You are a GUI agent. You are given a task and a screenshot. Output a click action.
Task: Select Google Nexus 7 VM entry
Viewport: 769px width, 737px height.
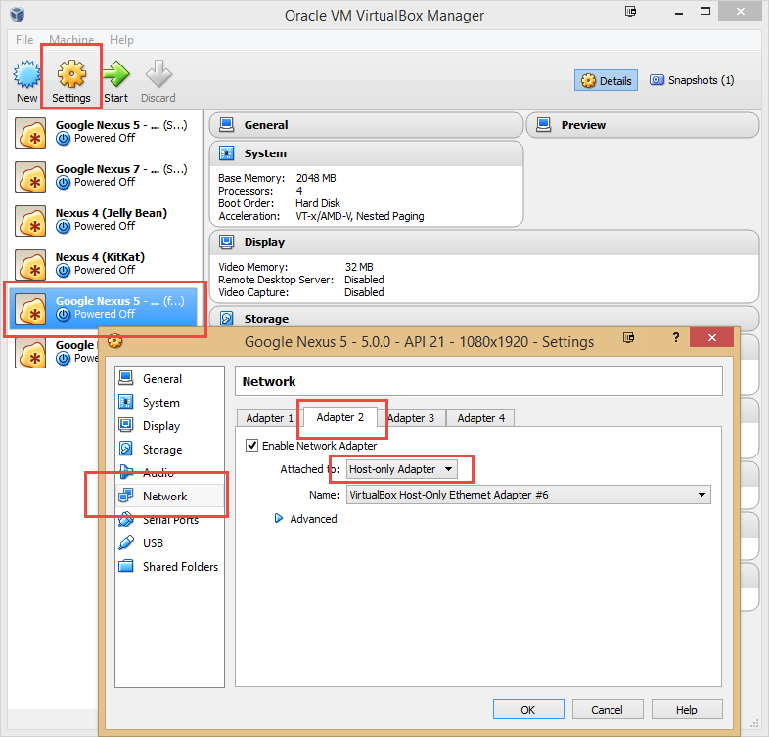[x=105, y=176]
